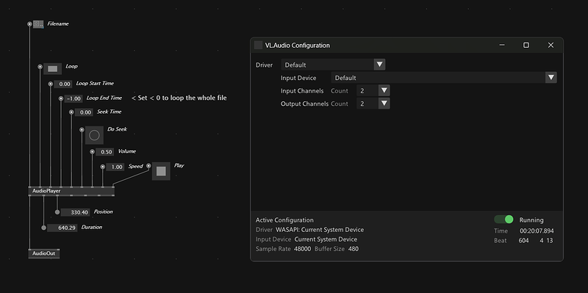Open the Driver dropdown arrow
588x293 pixels.
coord(379,65)
